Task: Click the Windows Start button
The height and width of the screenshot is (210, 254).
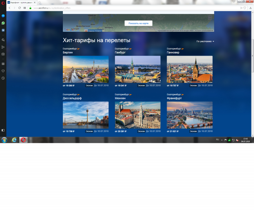Action: click(4, 140)
